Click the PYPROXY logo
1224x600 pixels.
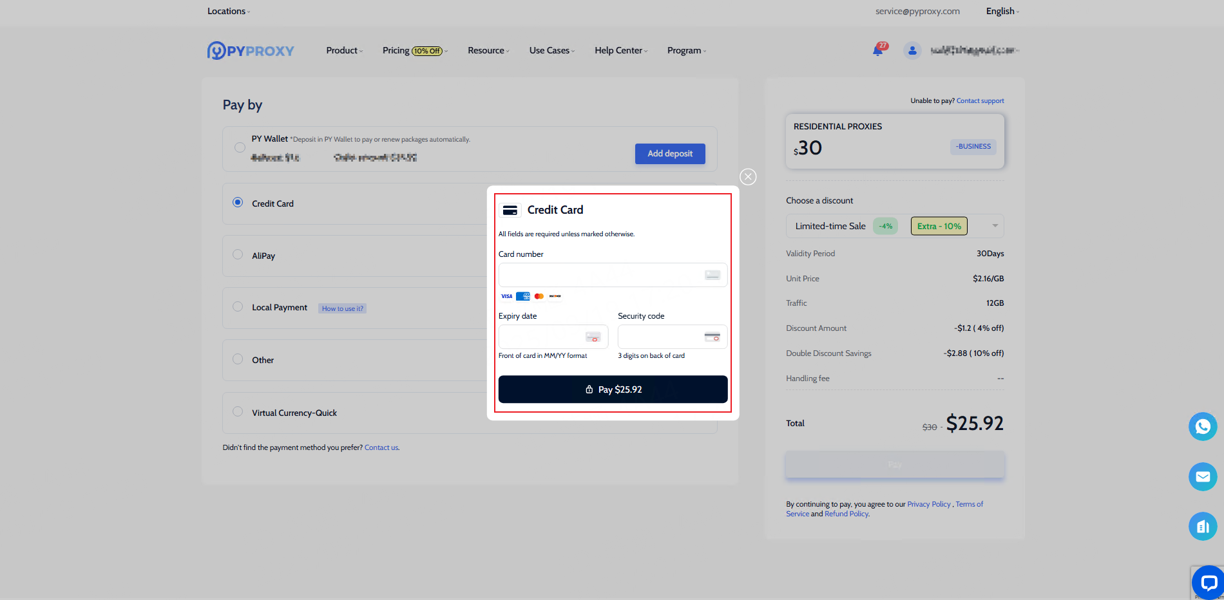251,50
